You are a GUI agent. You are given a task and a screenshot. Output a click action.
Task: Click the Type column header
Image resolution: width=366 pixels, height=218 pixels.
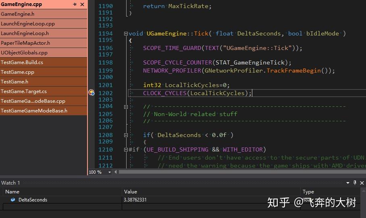330,192
